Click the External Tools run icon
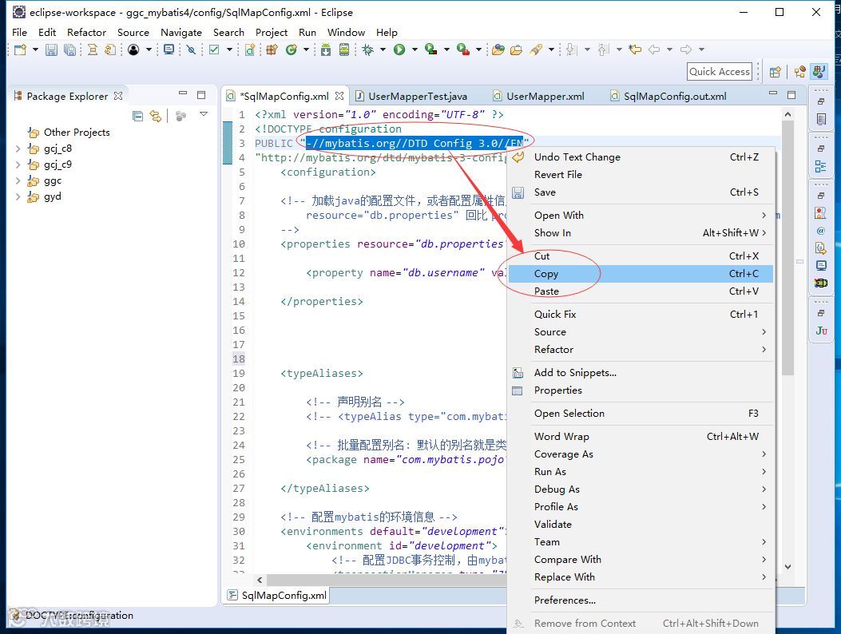Viewport: 841px width, 634px height. 463,50
